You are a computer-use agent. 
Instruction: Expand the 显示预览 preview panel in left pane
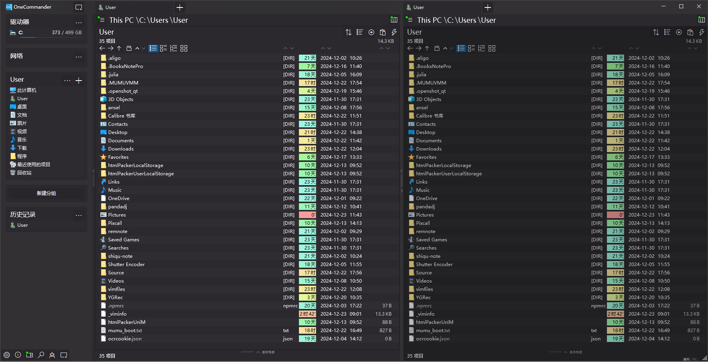coord(265,352)
